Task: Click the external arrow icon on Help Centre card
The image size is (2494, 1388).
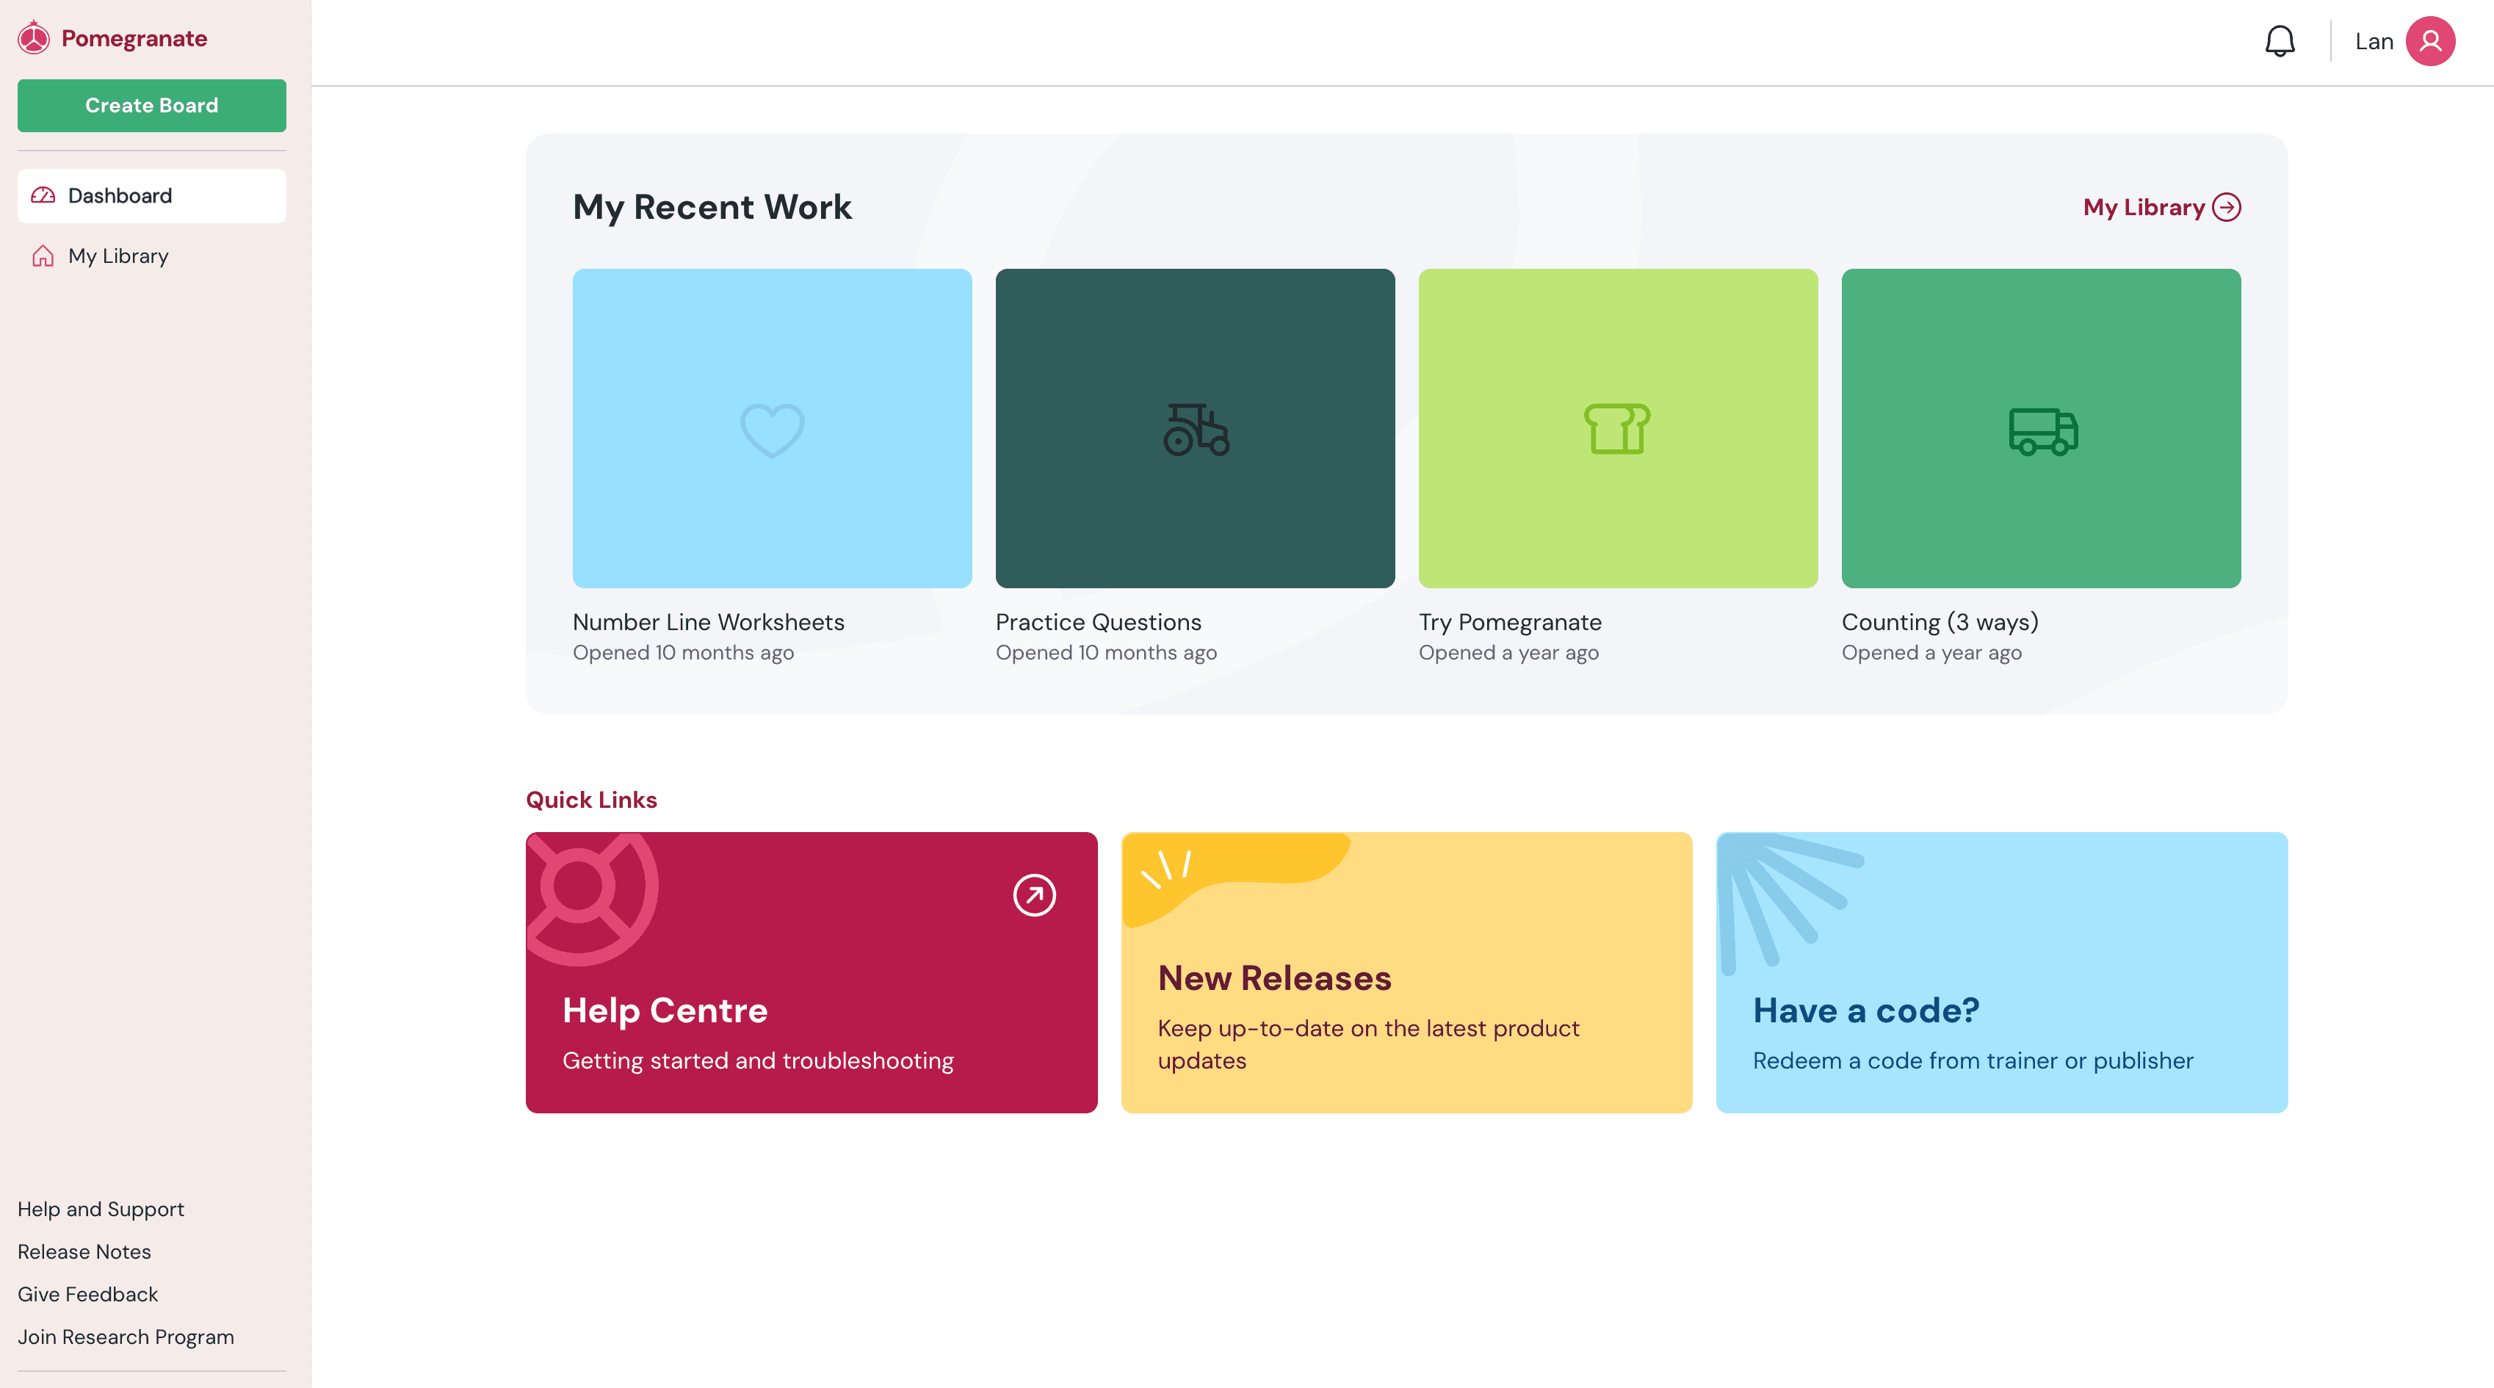Action: point(1034,894)
